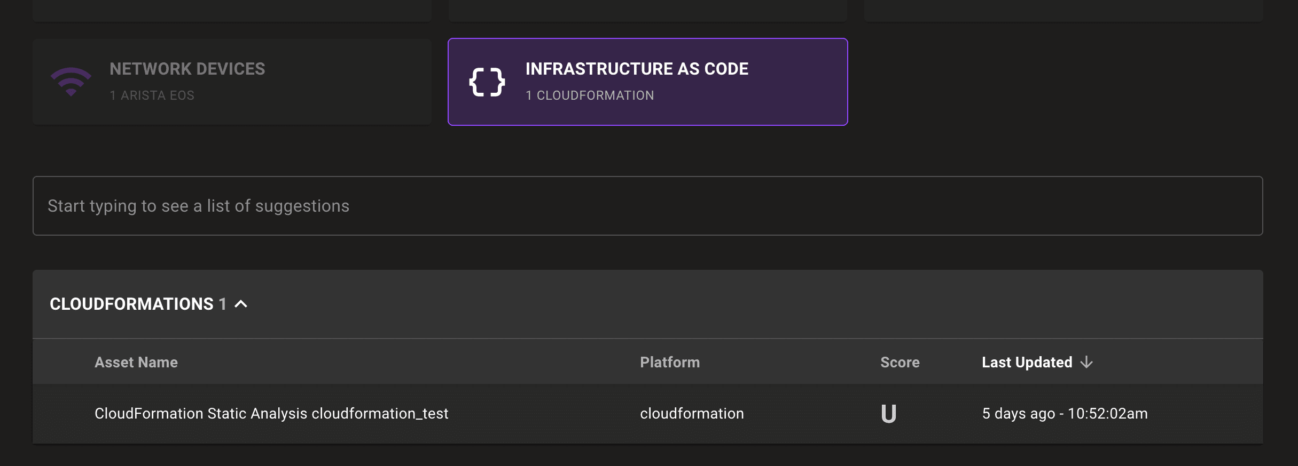Click the CLOUDFORMATIONS section heading
Image resolution: width=1298 pixels, height=466 pixels.
pos(131,304)
